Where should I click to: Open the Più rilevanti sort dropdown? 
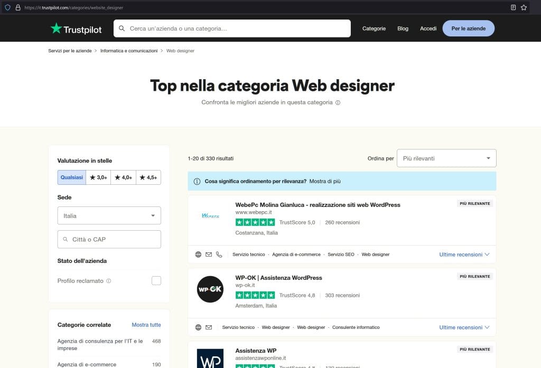[x=446, y=158]
